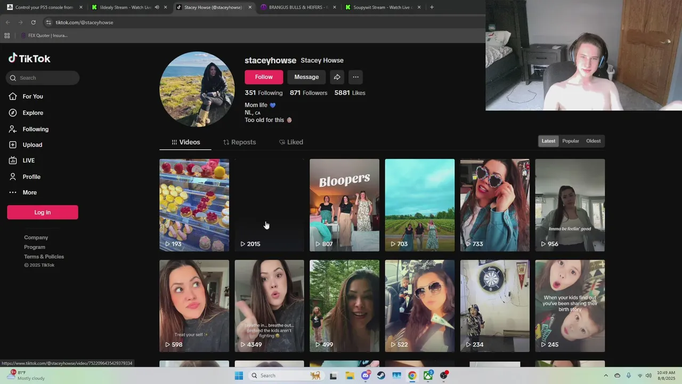Click the red Log in button

coord(43,212)
